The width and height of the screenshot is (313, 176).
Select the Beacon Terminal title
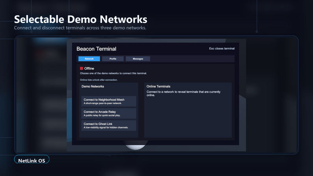[96, 49]
